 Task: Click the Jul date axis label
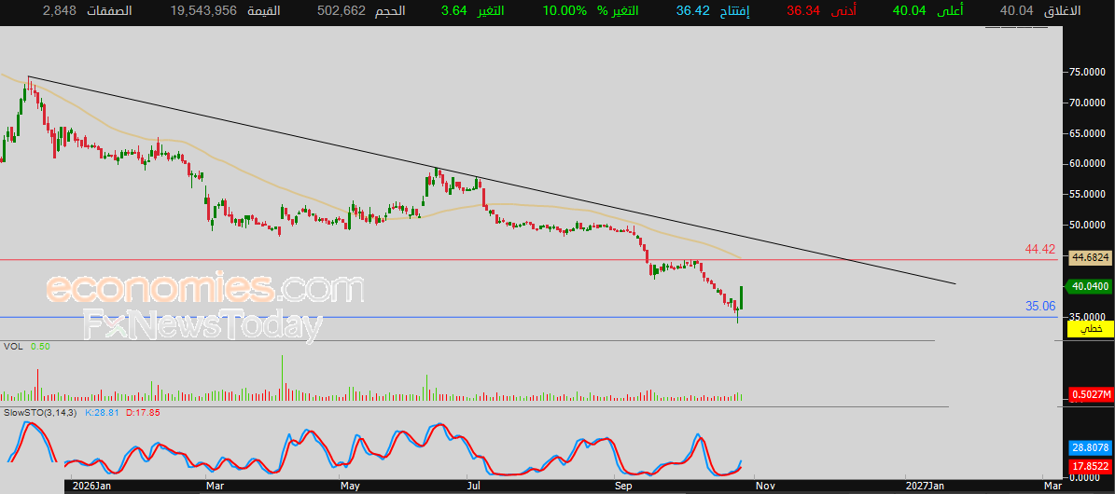pos(474,487)
